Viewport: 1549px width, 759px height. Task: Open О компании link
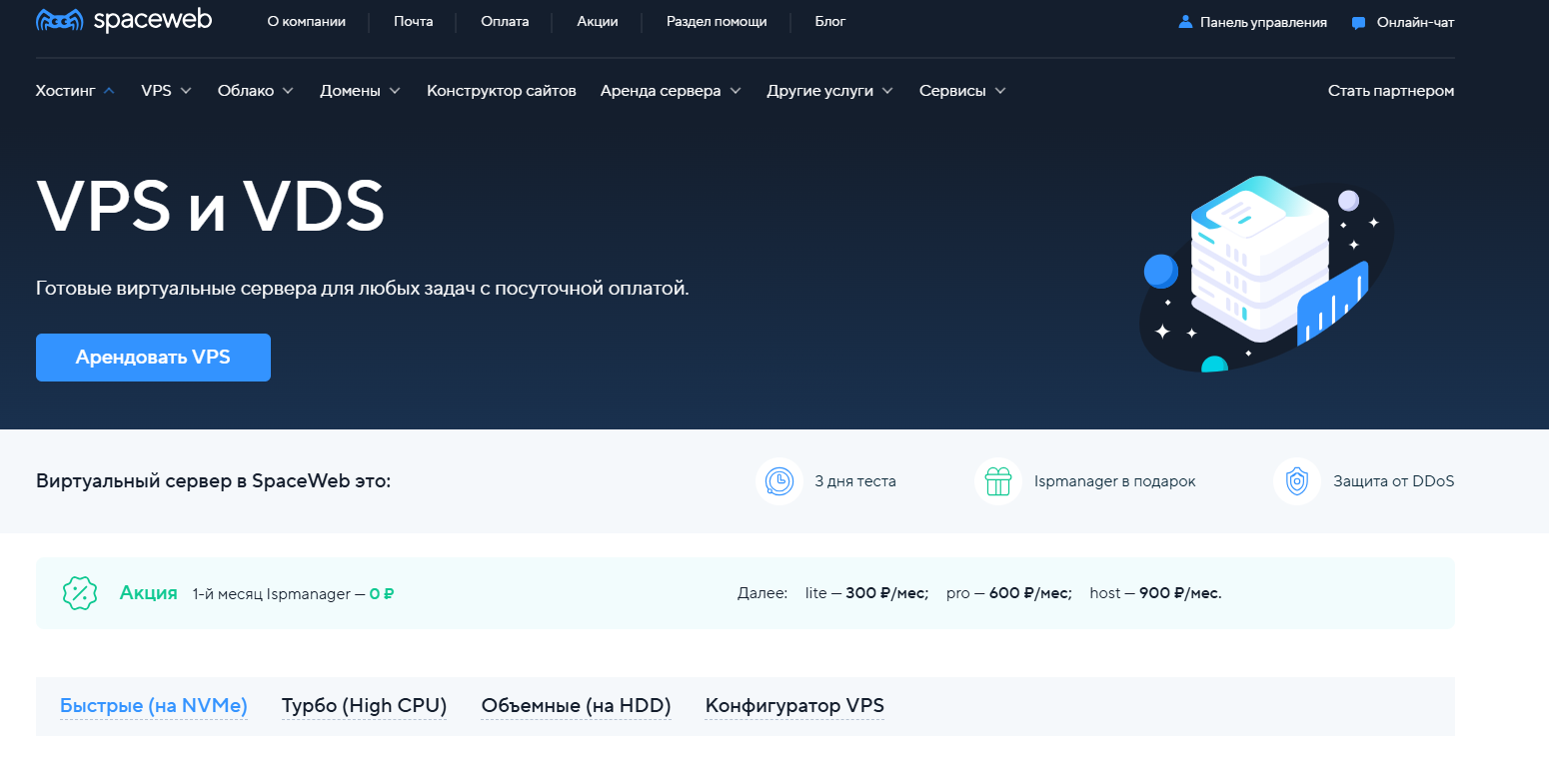click(x=307, y=22)
